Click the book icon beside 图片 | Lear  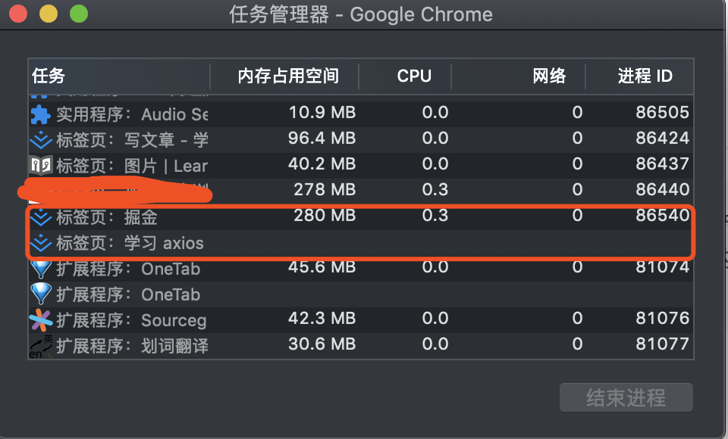pyautogui.click(x=39, y=165)
